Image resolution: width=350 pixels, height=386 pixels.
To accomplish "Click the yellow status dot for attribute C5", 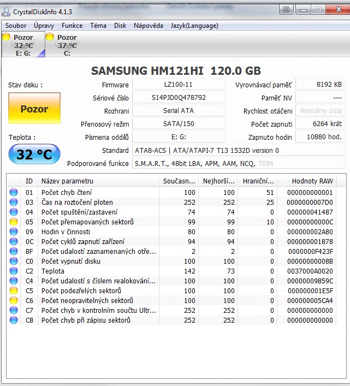I will (x=14, y=291).
